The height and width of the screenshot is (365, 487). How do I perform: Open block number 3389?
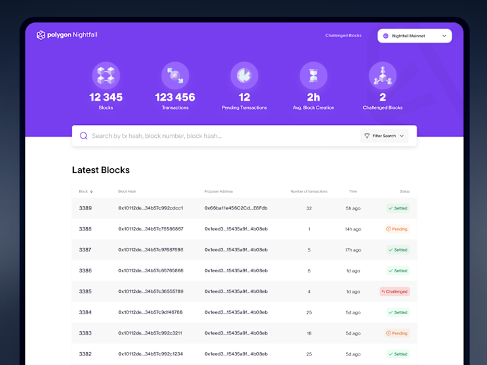tap(85, 208)
